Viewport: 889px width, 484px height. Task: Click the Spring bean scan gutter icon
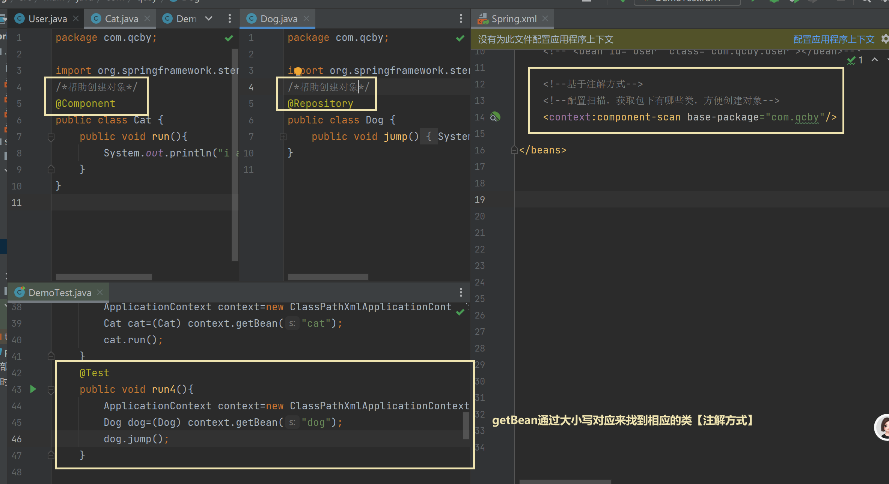pyautogui.click(x=495, y=117)
